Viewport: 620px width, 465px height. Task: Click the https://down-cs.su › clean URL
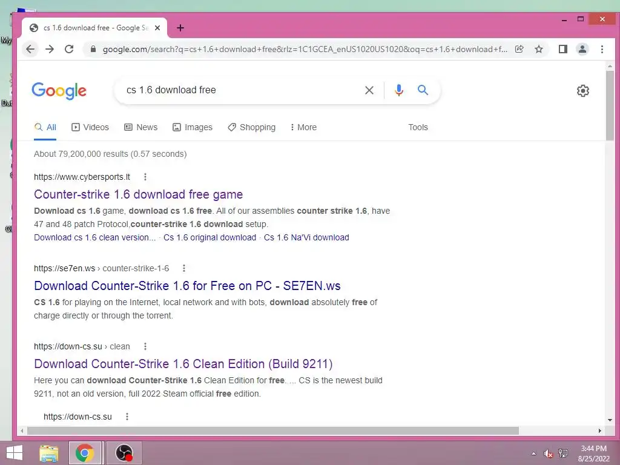(x=82, y=346)
